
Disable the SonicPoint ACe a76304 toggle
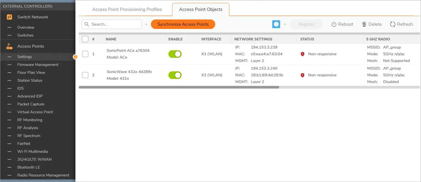175,54
